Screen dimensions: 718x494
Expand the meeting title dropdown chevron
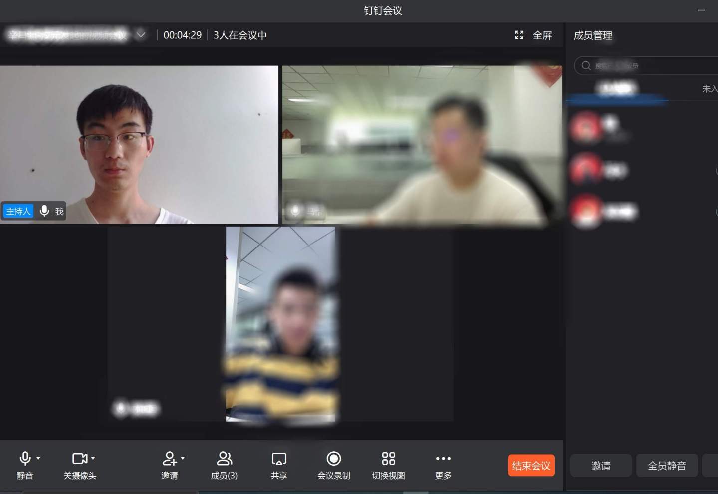[141, 35]
